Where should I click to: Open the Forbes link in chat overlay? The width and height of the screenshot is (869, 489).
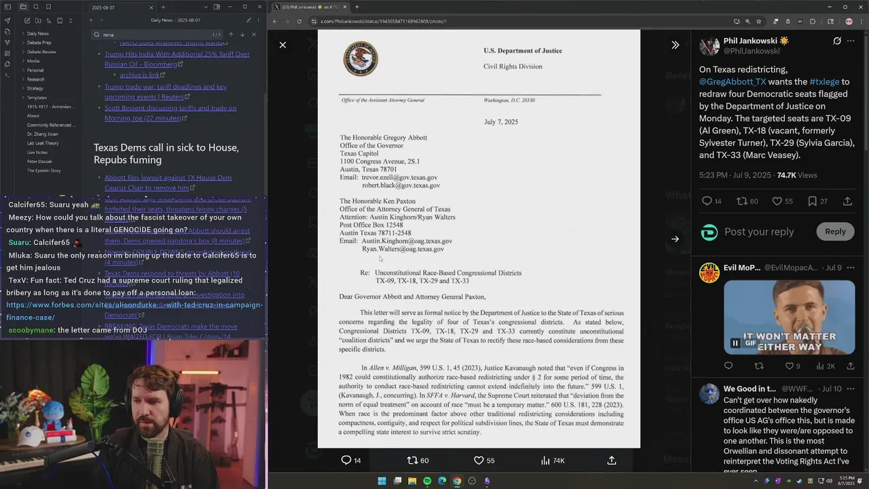[134, 311]
